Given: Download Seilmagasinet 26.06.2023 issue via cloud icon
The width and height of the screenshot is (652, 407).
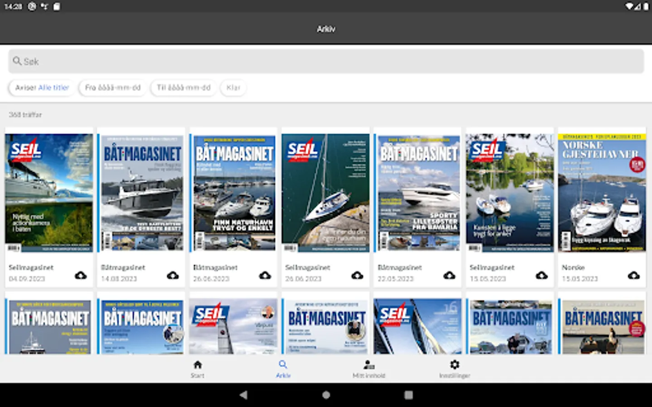Looking at the screenshot, I should 357,275.
